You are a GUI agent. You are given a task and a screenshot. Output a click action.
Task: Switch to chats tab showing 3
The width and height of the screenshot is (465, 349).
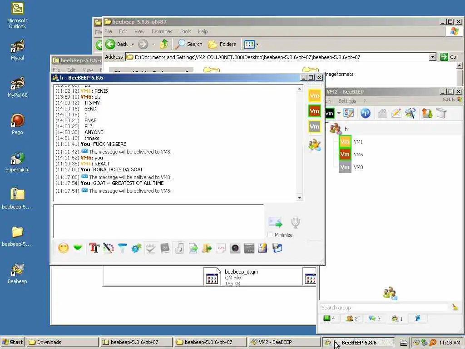click(375, 319)
